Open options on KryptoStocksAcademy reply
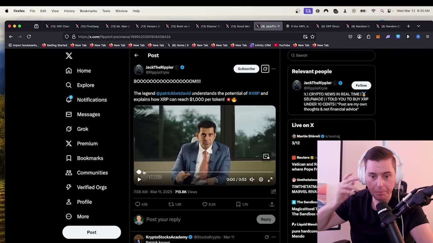 [x=273, y=237]
